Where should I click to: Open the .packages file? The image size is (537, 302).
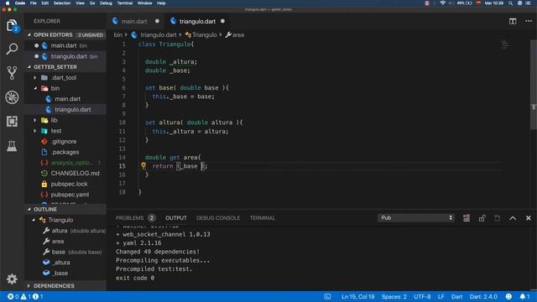(65, 152)
